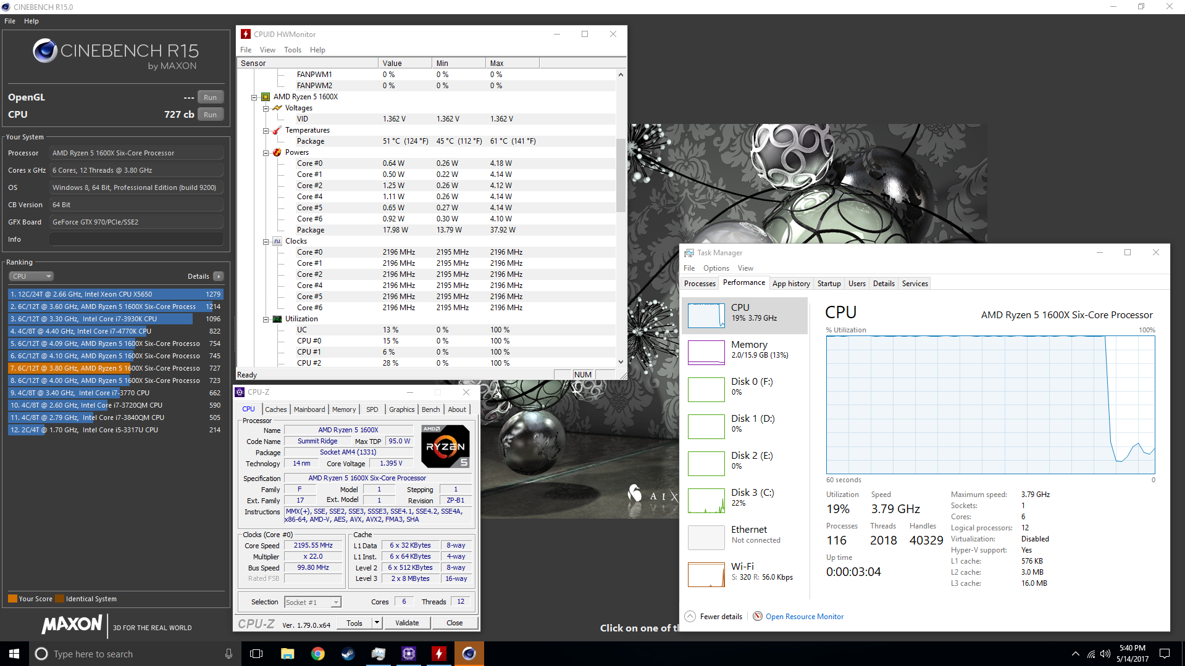The image size is (1185, 666).
Task: Select the Wi-Fi graph thumbnail in Task Manager
Action: pos(706,575)
